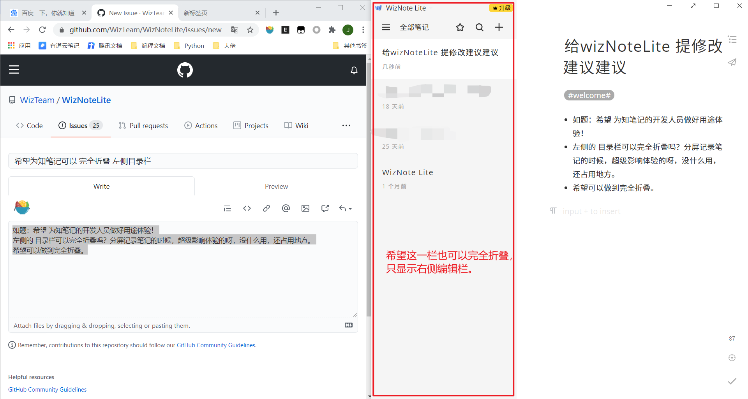Viewport: 748px width, 399px height.
Task: Click the GitHub notifications bell
Action: point(354,70)
